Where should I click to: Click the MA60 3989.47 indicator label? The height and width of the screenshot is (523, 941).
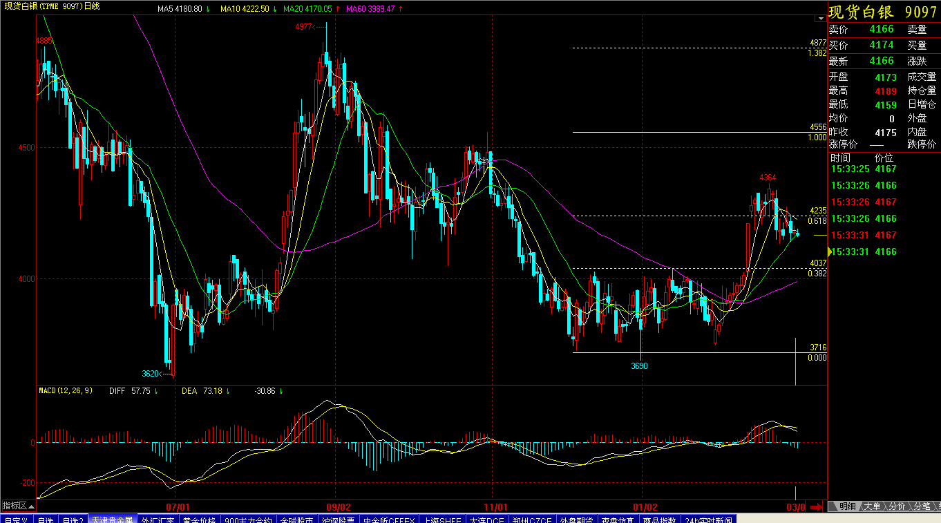click(374, 9)
